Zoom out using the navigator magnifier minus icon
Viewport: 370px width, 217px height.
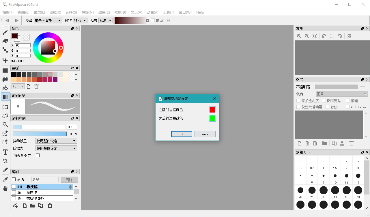point(307,36)
